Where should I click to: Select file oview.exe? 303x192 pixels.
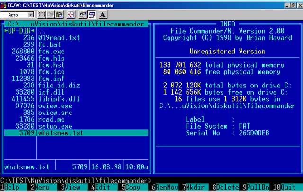pyautogui.click(x=55, y=106)
